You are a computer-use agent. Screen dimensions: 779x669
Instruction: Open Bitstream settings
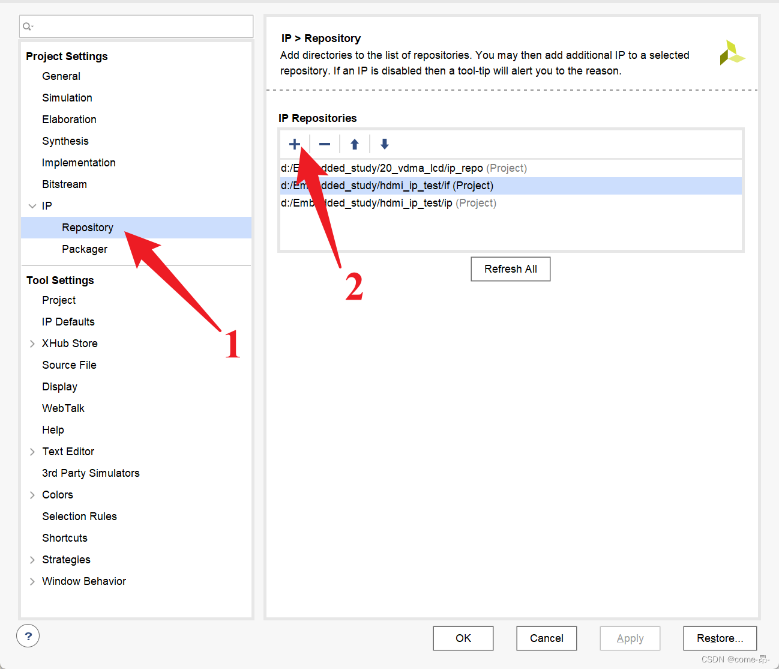point(64,184)
